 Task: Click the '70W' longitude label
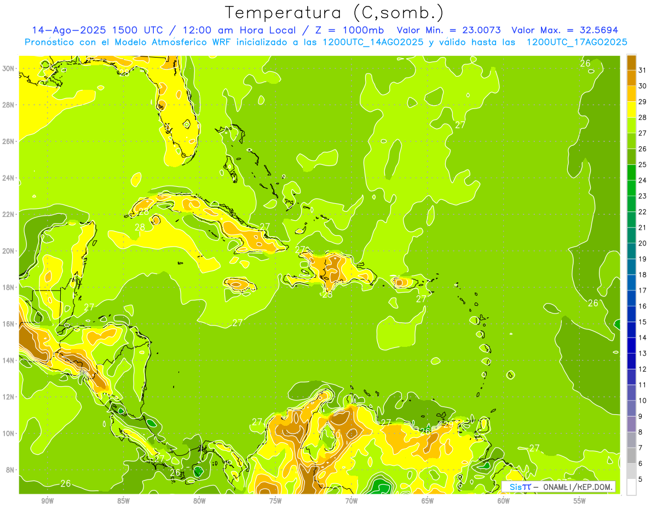351,501
